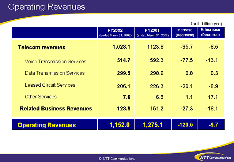The height and width of the screenshot is (162, 234).
Task: Click the Data Transmission Services label
Action: point(55,73)
